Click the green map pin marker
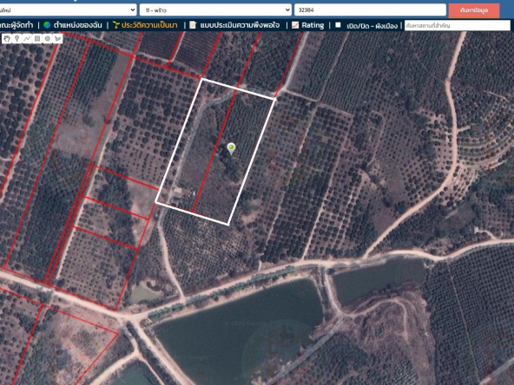The width and height of the screenshot is (514, 385). 231,148
